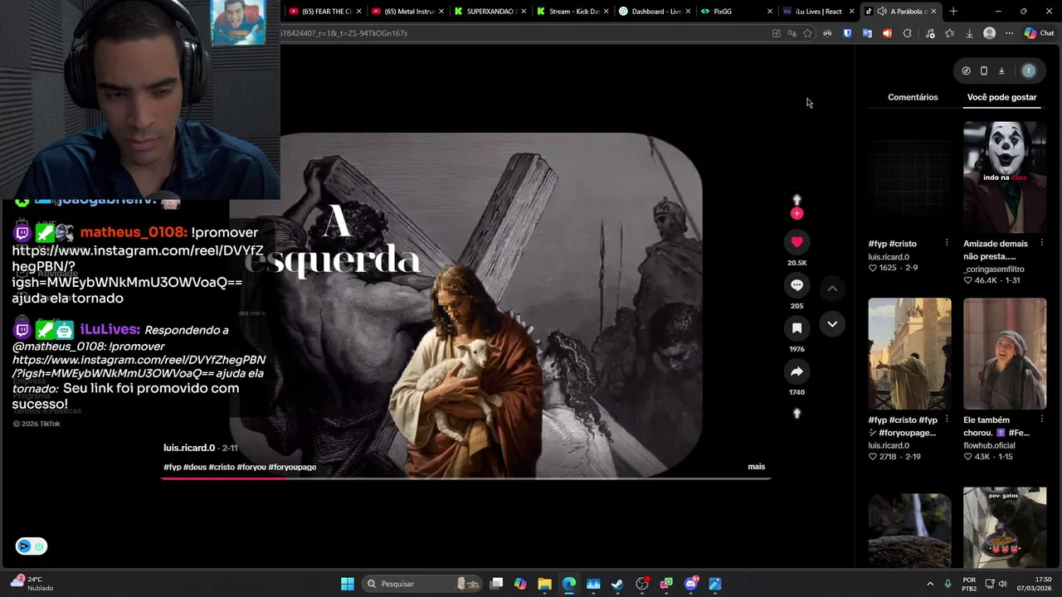Open luis.ricard.0 profile below the video
Screen dimensions: 1062x597
pyautogui.click(x=189, y=448)
